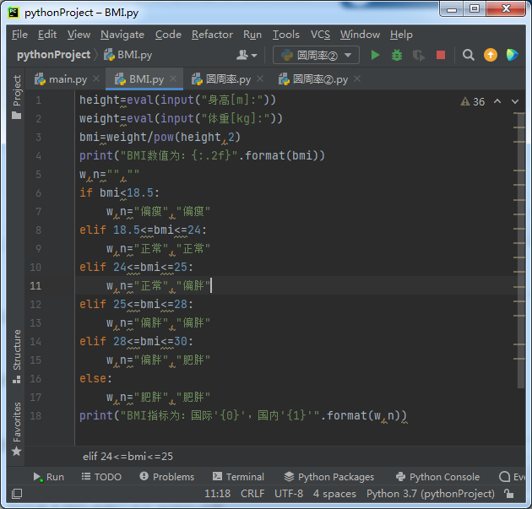This screenshot has height=509, width=532.
Task: Go to previous highlighted error arrow
Action: tap(497, 101)
